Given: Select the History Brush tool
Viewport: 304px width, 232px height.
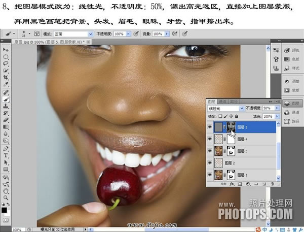Looking at the screenshot, I should pyautogui.click(x=6, y=113).
